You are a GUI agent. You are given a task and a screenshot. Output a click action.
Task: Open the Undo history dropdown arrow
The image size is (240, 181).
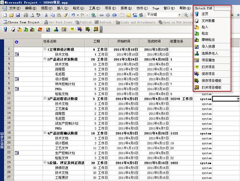point(78,15)
